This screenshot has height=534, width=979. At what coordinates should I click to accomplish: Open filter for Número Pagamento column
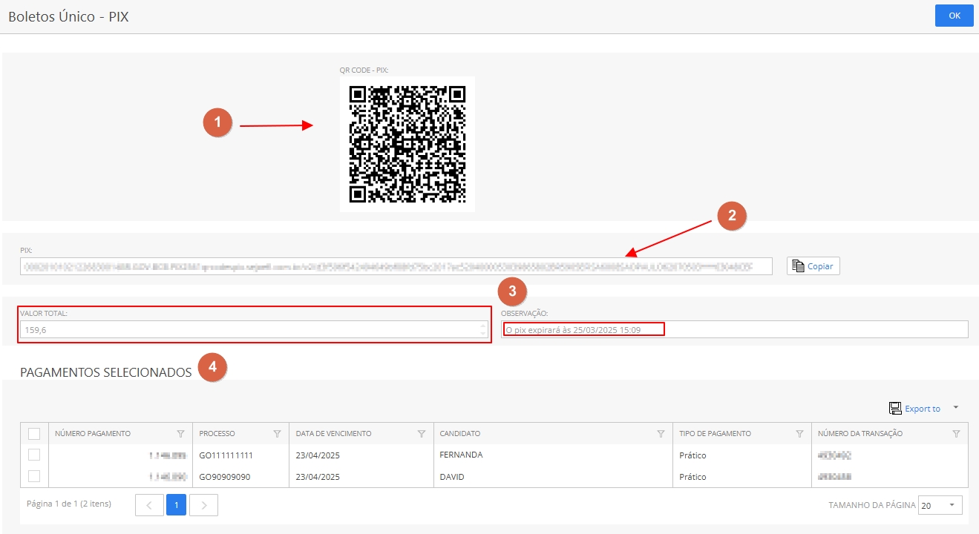180,434
